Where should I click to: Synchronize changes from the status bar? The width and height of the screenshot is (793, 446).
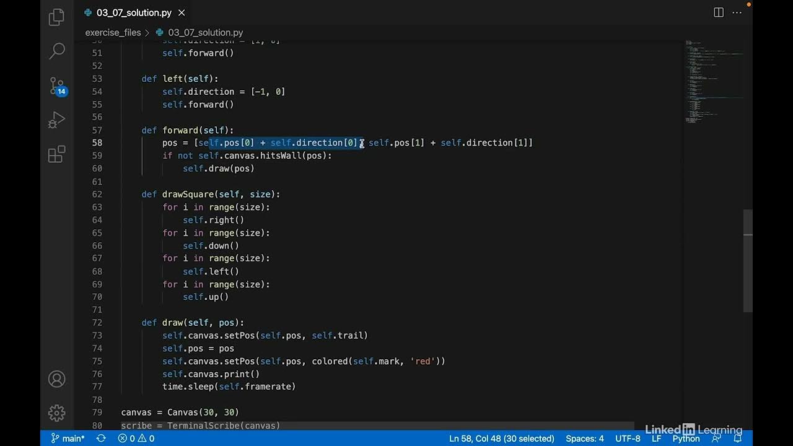[x=101, y=439]
